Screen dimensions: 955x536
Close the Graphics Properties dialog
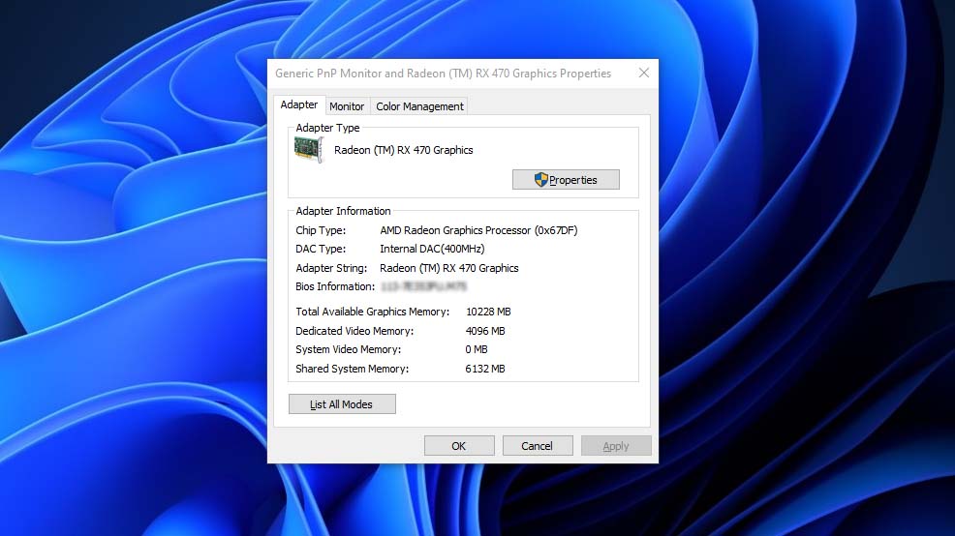pyautogui.click(x=644, y=73)
